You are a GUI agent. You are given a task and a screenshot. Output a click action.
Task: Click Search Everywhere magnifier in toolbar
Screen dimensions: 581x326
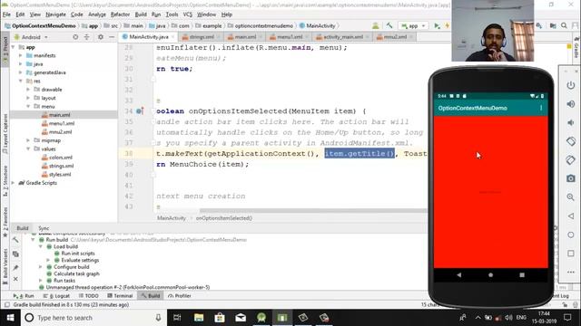coord(564,25)
